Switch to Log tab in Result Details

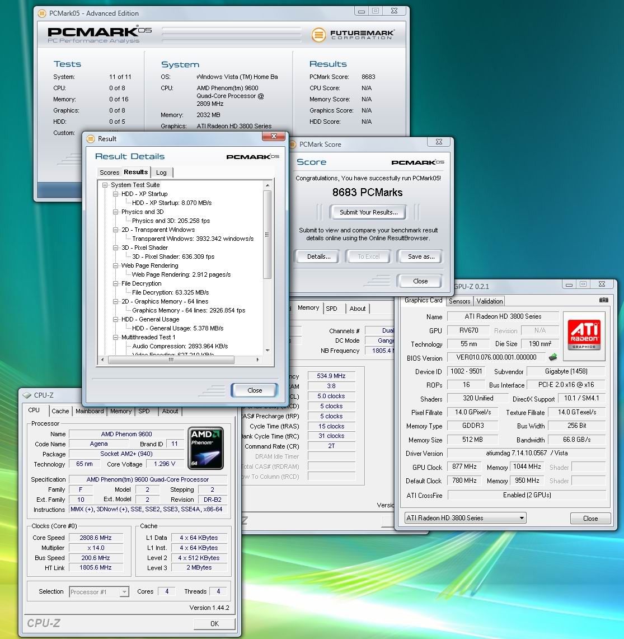pyautogui.click(x=161, y=173)
